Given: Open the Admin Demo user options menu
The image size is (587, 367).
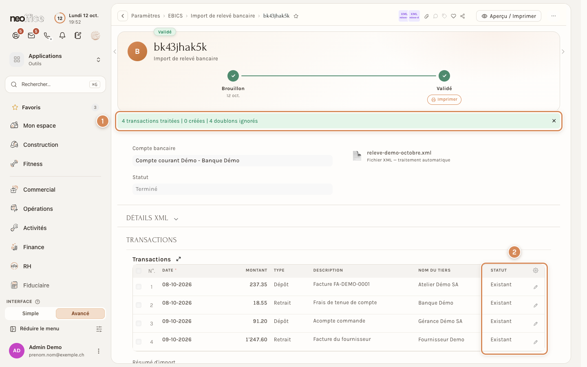Looking at the screenshot, I should pos(98,351).
